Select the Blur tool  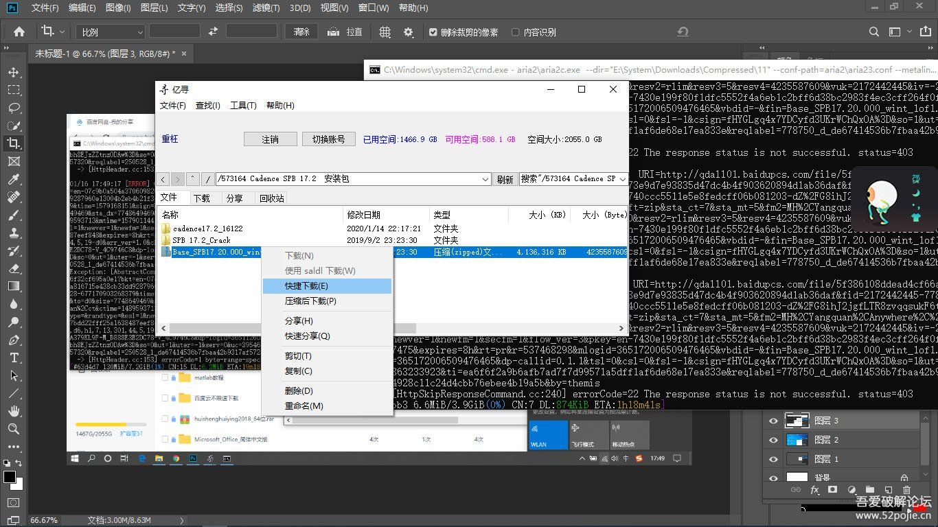tap(14, 304)
